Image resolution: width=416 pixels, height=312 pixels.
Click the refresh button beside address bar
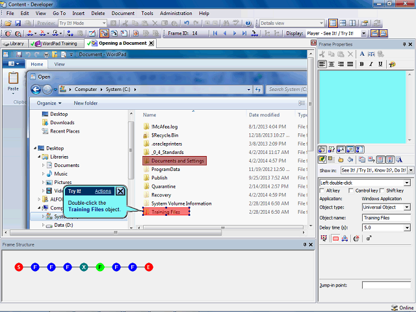258,90
